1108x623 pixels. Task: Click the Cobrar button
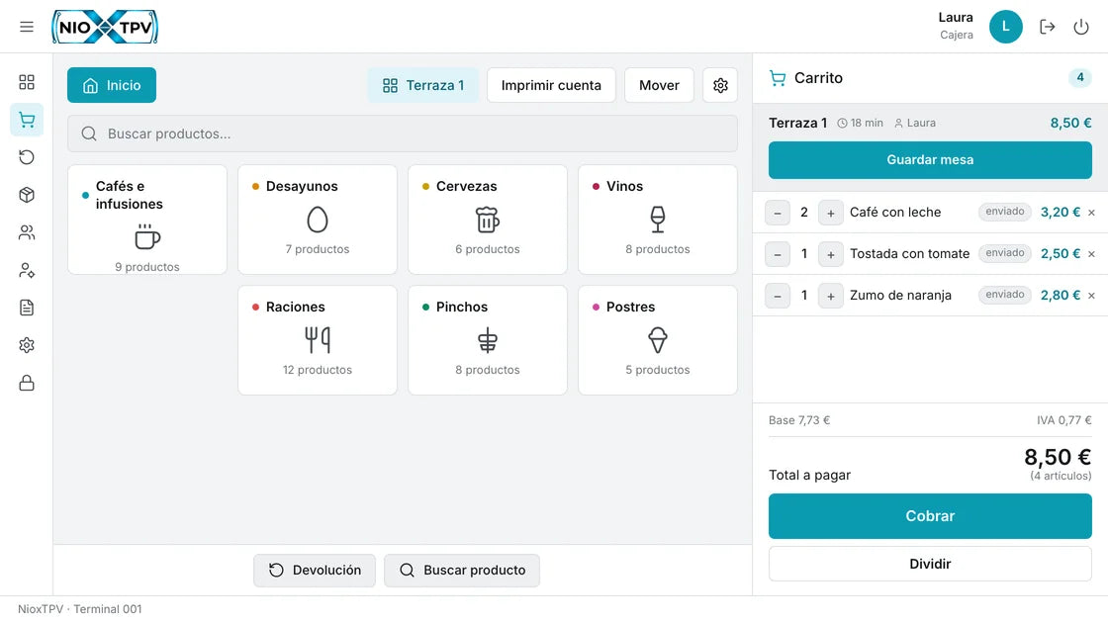tap(930, 516)
